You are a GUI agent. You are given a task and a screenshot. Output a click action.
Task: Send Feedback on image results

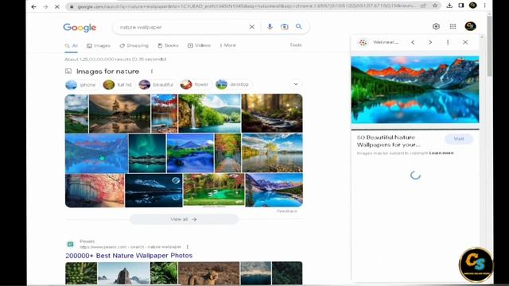(x=287, y=211)
